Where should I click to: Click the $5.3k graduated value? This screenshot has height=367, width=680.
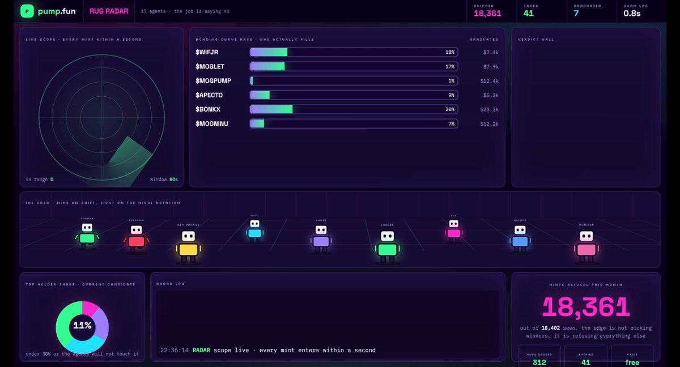[x=491, y=95]
